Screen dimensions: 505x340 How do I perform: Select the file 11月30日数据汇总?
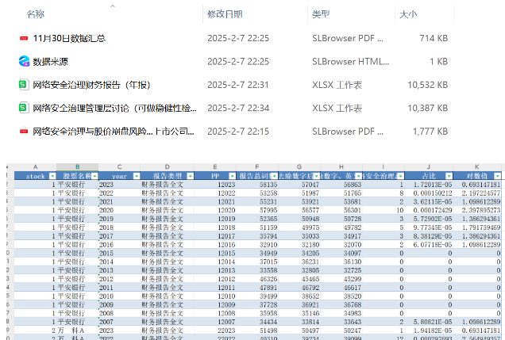pyautogui.click(x=69, y=38)
